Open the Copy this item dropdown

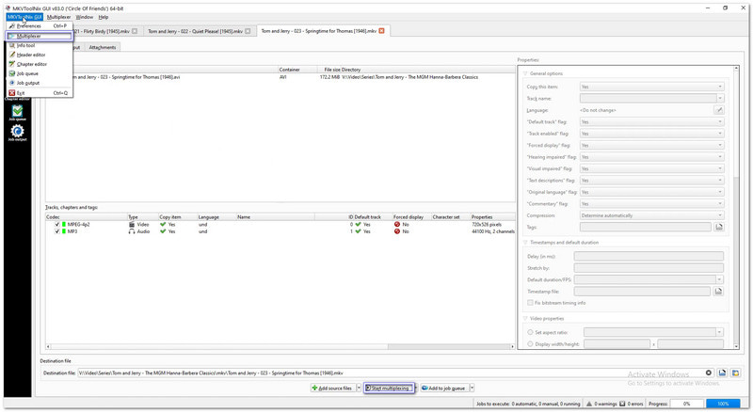tap(651, 87)
